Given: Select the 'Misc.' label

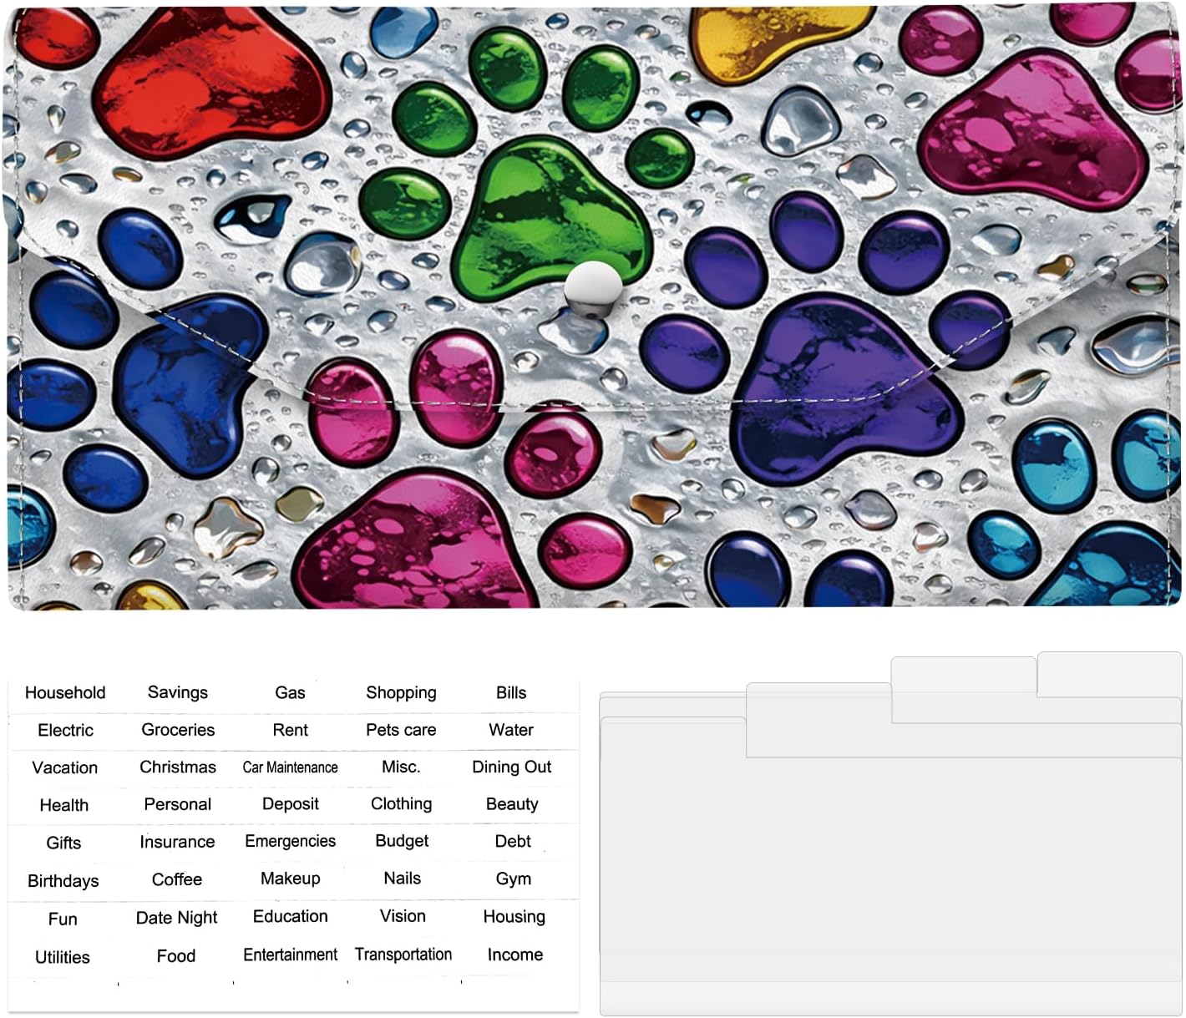Looking at the screenshot, I should tap(401, 767).
